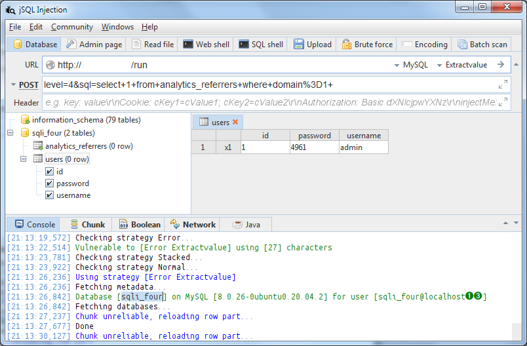527x346 pixels.
Task: Switch to the Boolean tab
Action: click(x=140, y=224)
